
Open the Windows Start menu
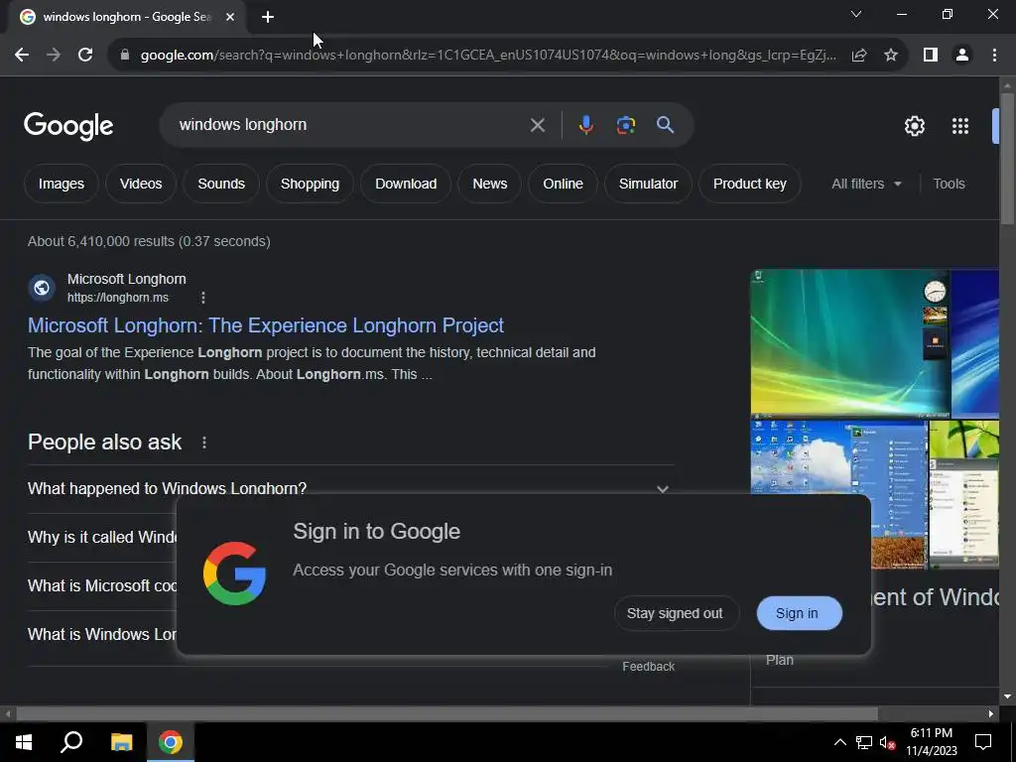pos(24,742)
